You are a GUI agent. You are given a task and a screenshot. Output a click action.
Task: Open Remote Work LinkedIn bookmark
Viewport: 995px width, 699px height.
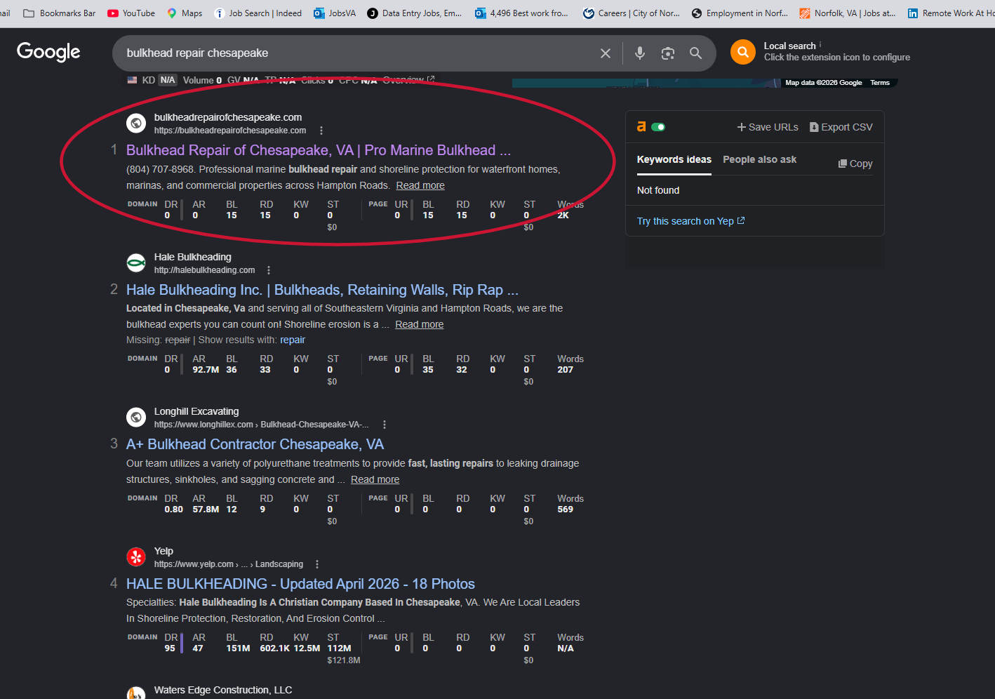tap(951, 13)
